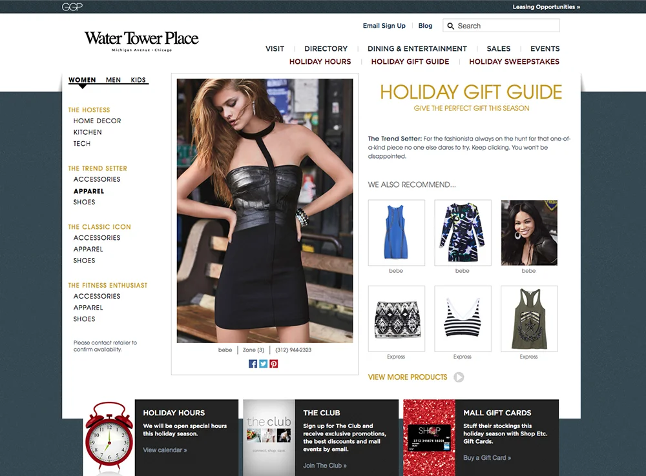Select APPAREL under The Classic Icon
646x476 pixels.
click(x=88, y=250)
